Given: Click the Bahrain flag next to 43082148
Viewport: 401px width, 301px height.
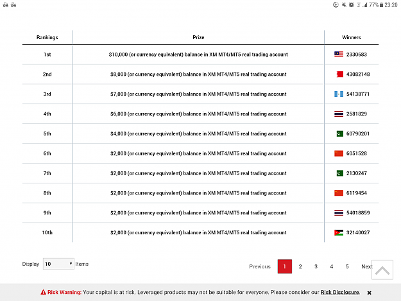Looking at the screenshot, I should tap(340, 74).
